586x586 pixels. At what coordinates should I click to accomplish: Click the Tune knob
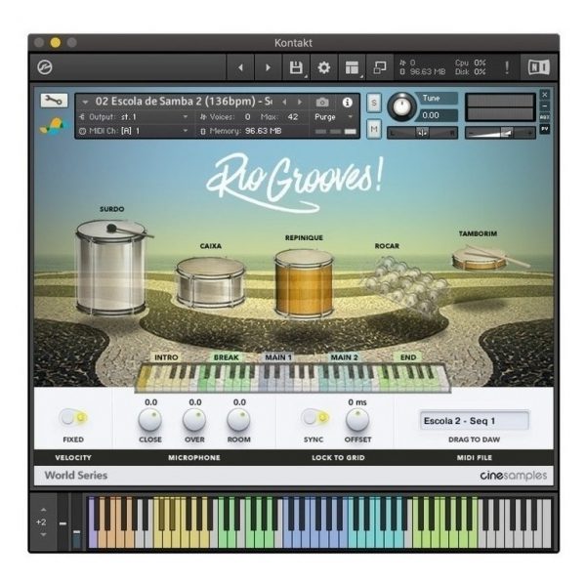pos(401,106)
